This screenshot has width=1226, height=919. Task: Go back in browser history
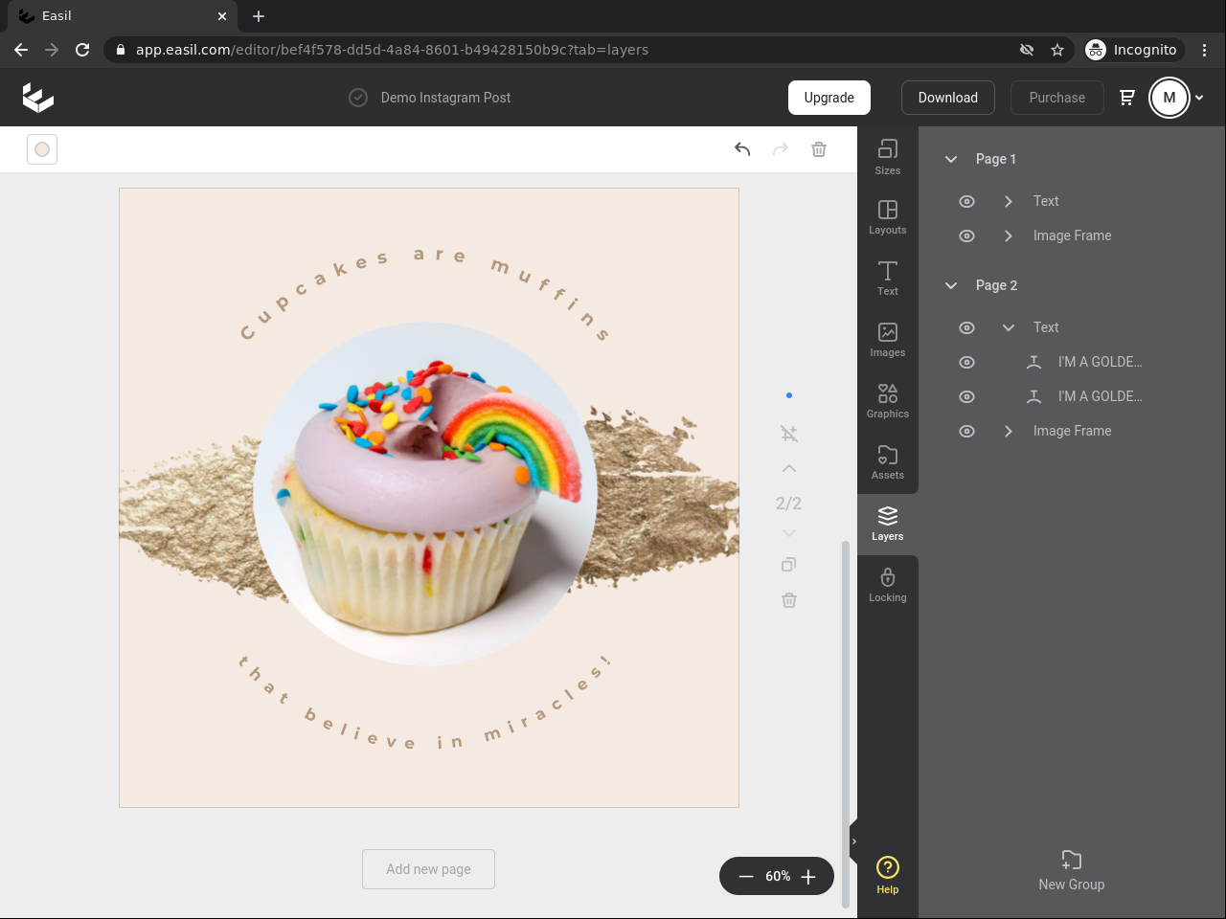(x=21, y=50)
